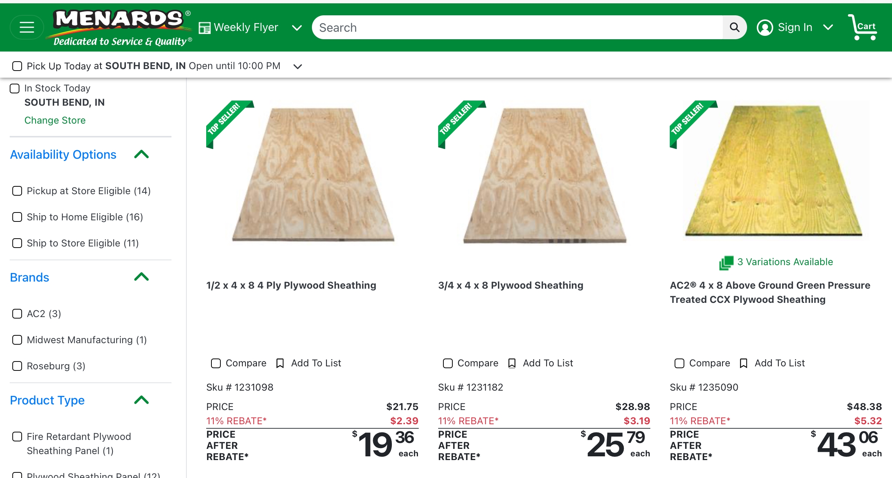892x478 pixels.
Task: Open the AC2 green treated plywood thumbnail
Action: [x=774, y=171]
